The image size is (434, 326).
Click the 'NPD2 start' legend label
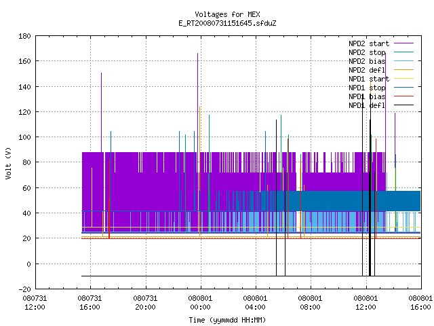[369, 43]
